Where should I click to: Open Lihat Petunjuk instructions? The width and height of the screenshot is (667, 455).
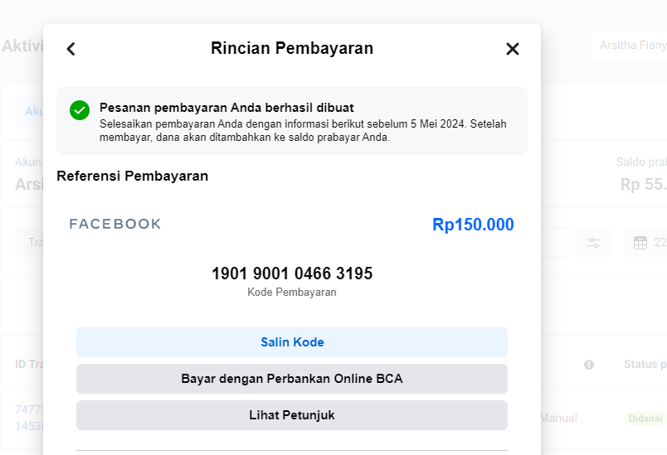pos(292,415)
